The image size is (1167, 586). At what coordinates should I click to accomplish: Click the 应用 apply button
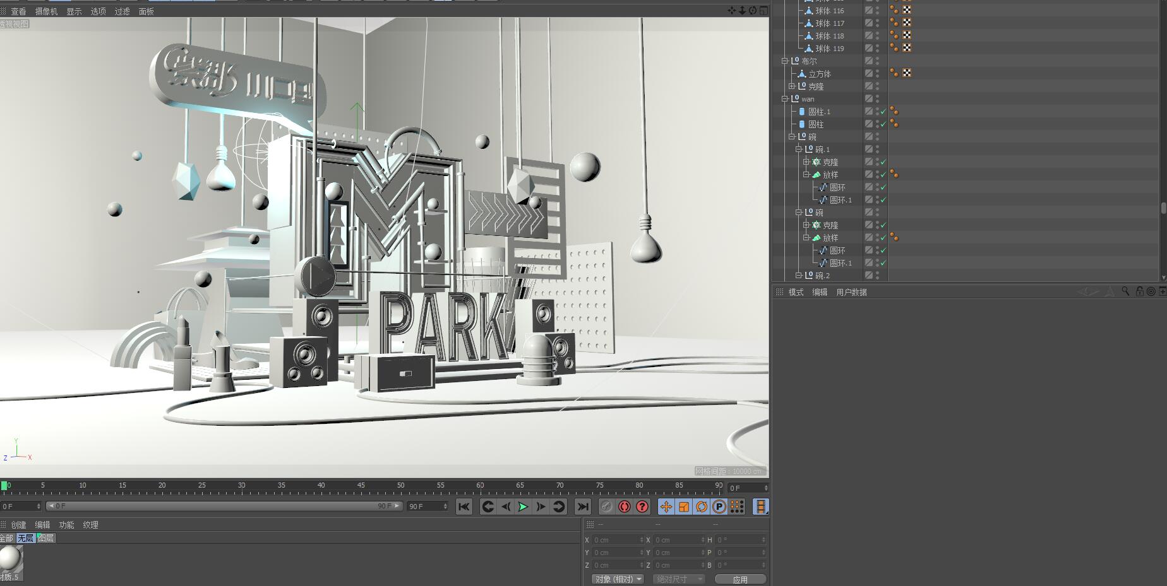(740, 579)
